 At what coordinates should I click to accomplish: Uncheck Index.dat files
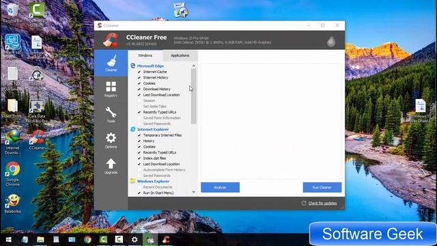(x=139, y=158)
